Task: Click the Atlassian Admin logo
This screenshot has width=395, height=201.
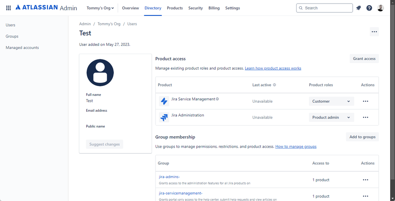Action: (x=46, y=8)
